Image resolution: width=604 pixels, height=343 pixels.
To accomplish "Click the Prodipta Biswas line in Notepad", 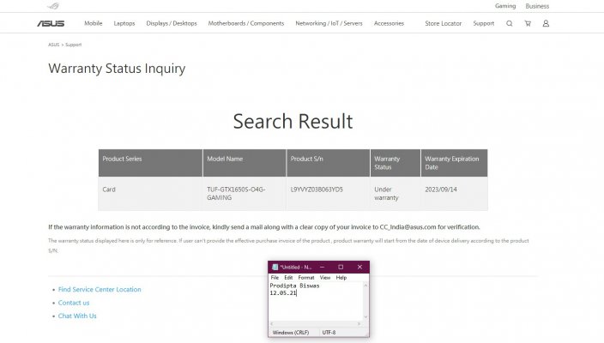I will pyautogui.click(x=294, y=286).
